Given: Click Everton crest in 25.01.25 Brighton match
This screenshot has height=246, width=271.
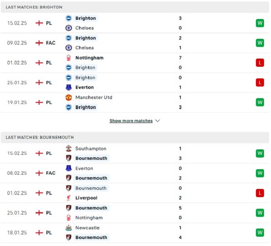Looking at the screenshot, I should click(69, 87).
